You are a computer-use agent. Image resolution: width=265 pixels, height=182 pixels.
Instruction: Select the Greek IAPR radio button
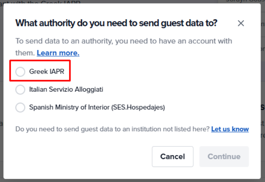pyautogui.click(x=20, y=71)
